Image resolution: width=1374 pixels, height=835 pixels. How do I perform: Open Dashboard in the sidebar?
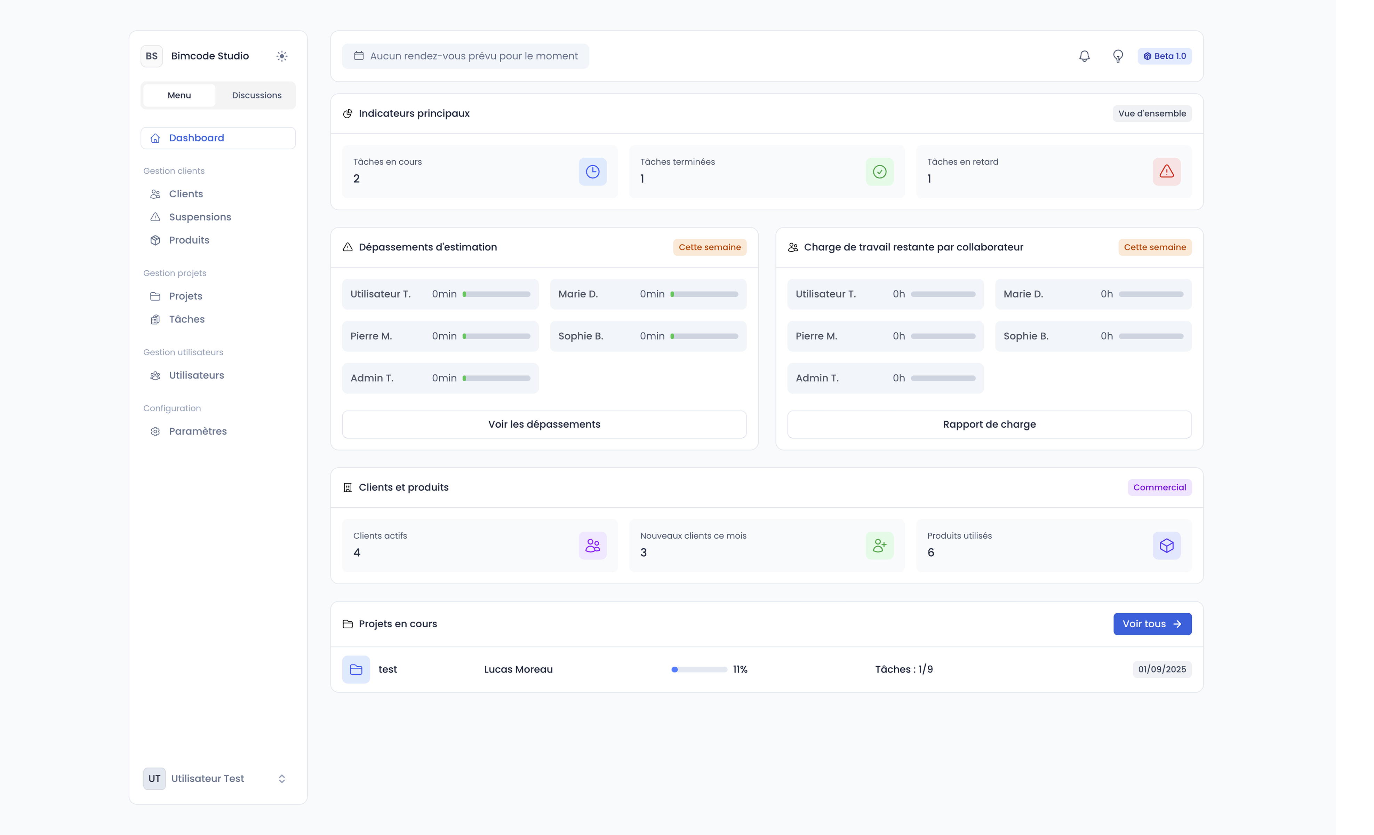218,138
